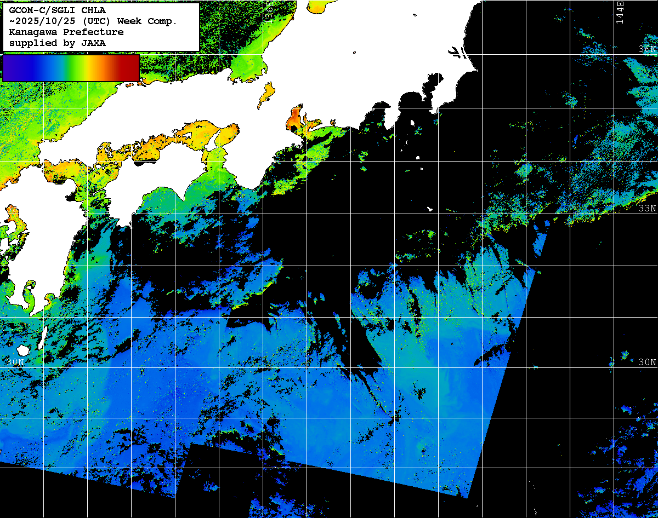Viewport: 658px width, 518px height.
Task: Click the 36N latitude label
Action: (648, 49)
